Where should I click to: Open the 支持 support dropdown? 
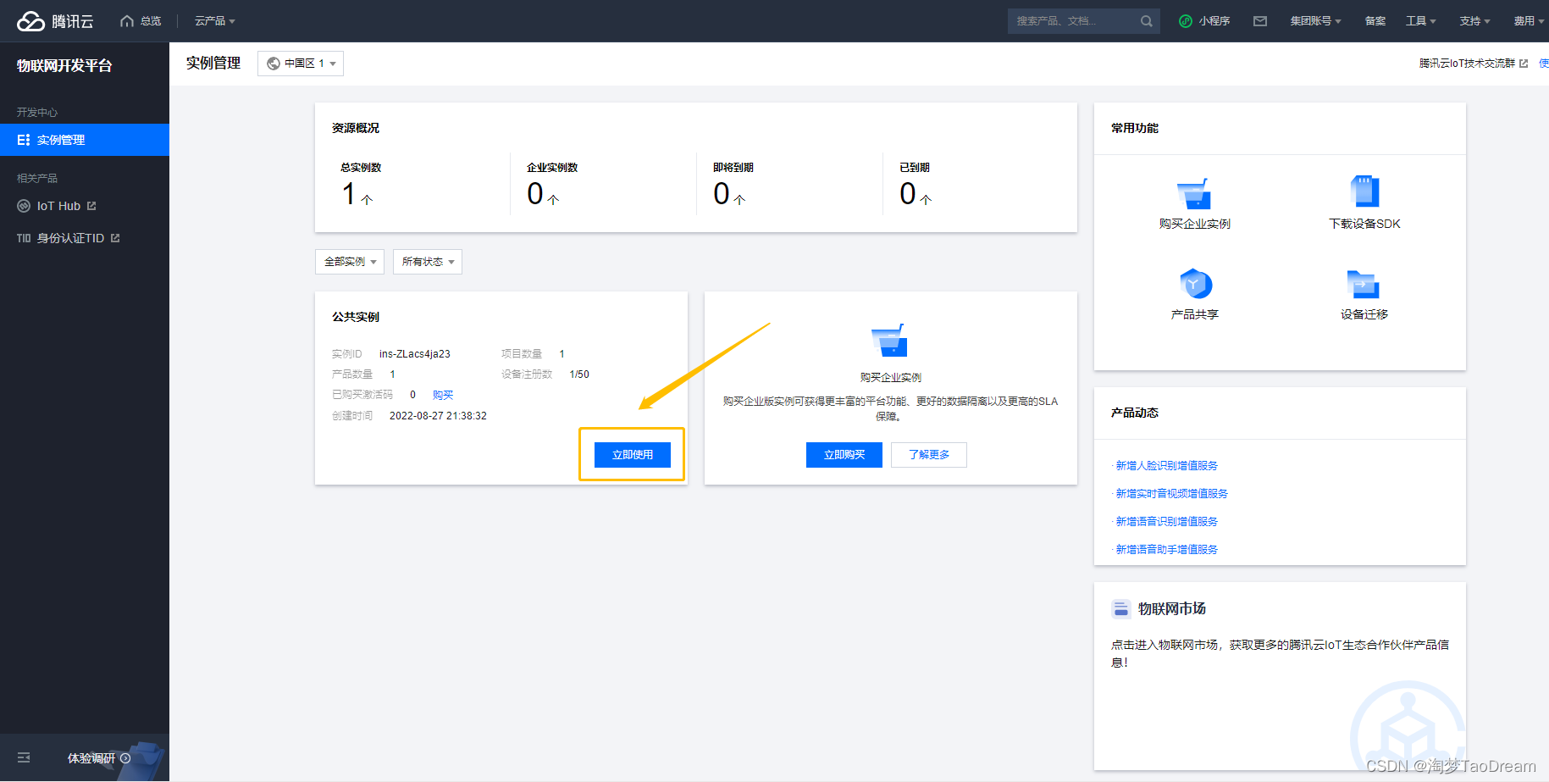pos(1474,21)
